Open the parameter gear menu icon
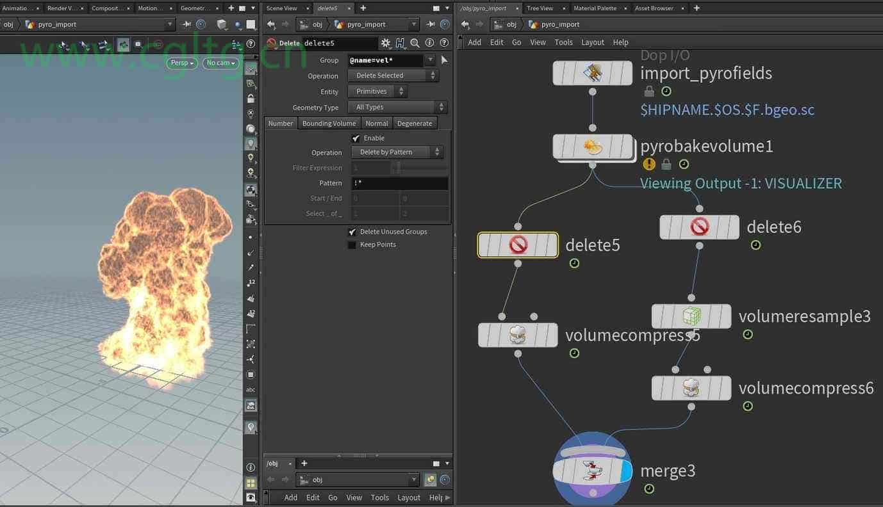The image size is (883, 507). tap(385, 43)
